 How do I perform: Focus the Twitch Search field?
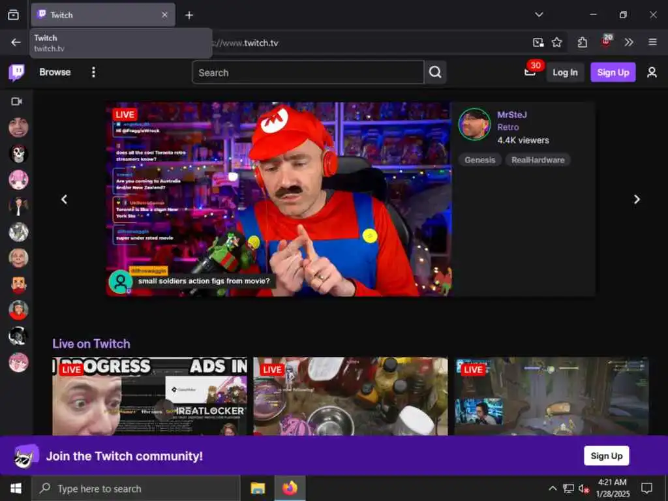pyautogui.click(x=308, y=72)
